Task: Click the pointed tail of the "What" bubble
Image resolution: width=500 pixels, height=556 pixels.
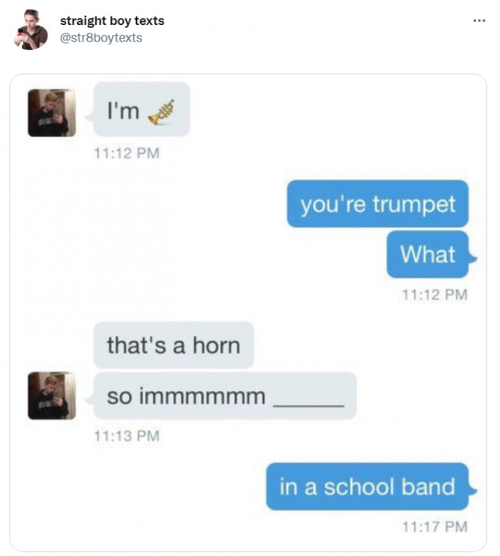Action: click(473, 258)
